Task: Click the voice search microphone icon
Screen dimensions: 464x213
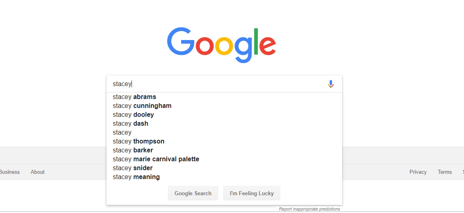Action: coord(330,84)
